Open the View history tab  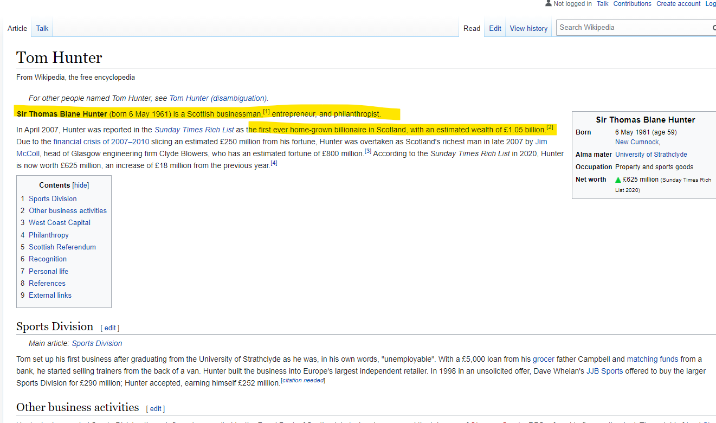pos(528,28)
